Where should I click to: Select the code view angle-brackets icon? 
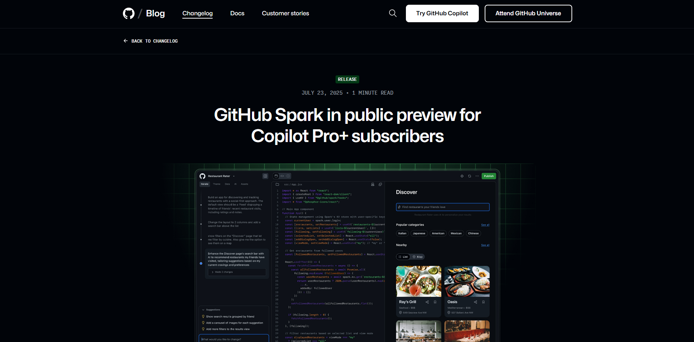coord(282,176)
